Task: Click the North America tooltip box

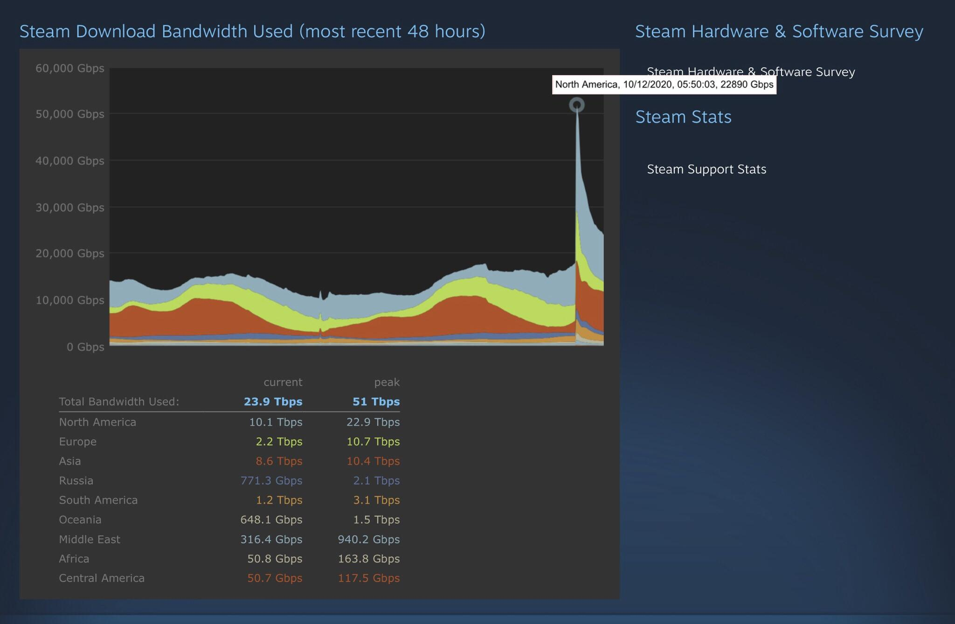Action: click(x=664, y=84)
